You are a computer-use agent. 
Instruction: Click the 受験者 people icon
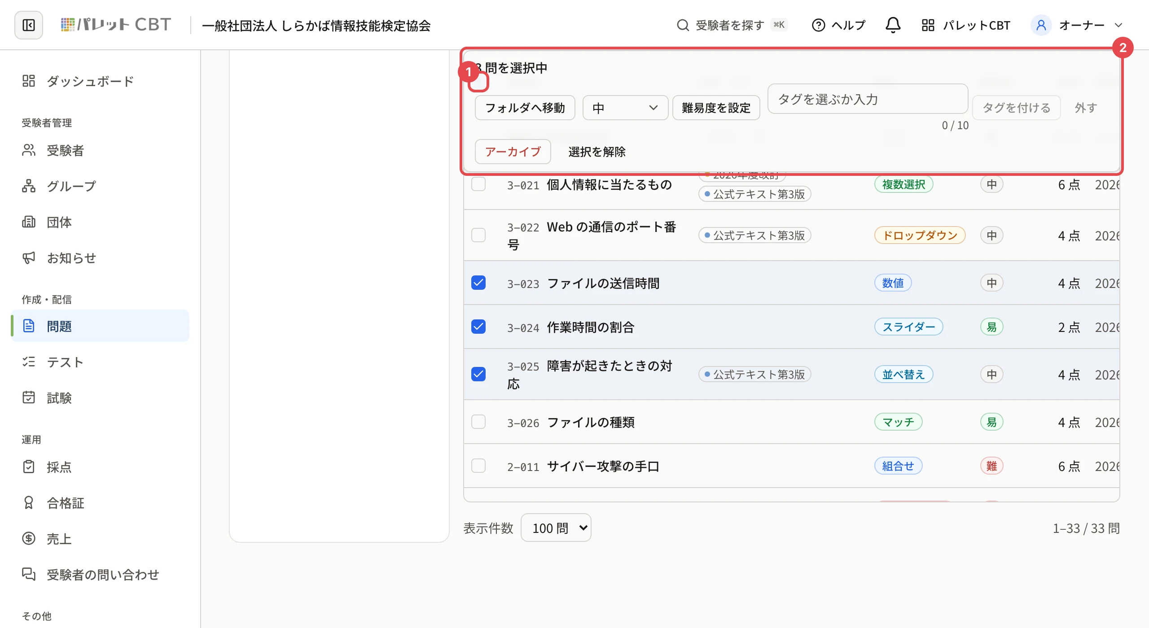tap(29, 150)
